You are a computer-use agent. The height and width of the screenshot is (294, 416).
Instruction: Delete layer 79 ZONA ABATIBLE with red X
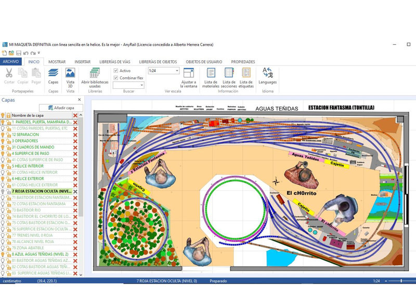click(x=75, y=248)
